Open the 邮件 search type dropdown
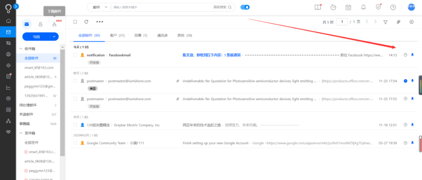 coord(100,7)
